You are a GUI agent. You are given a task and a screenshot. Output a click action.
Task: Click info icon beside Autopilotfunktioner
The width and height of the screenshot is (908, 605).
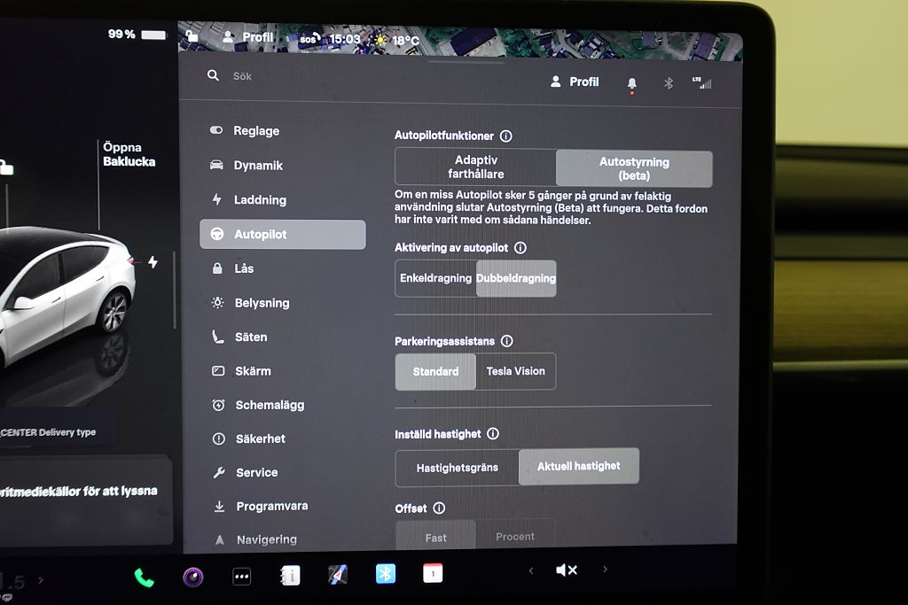[506, 136]
